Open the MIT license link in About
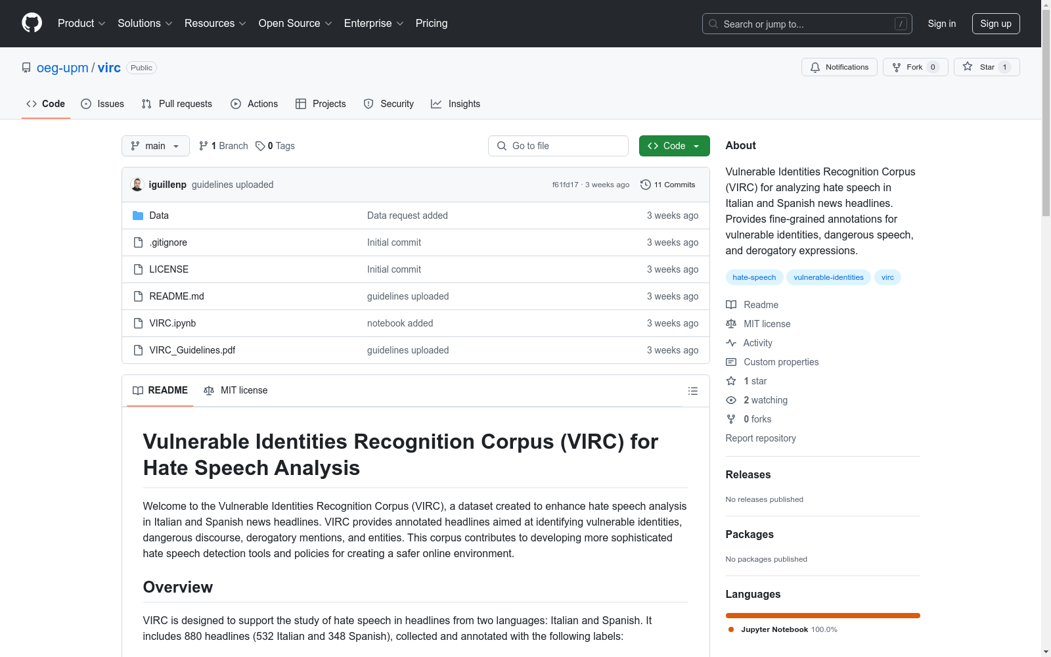The height and width of the screenshot is (657, 1051). pyautogui.click(x=758, y=324)
